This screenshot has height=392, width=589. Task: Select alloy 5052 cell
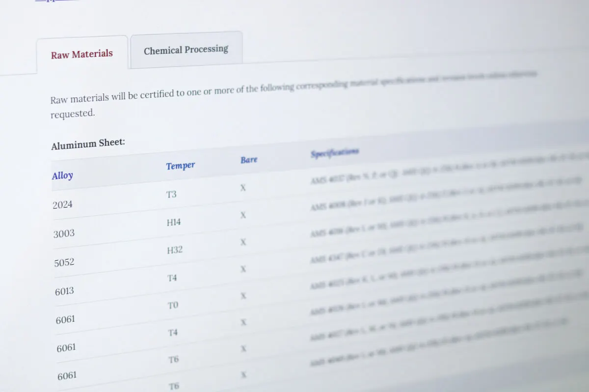[64, 263]
